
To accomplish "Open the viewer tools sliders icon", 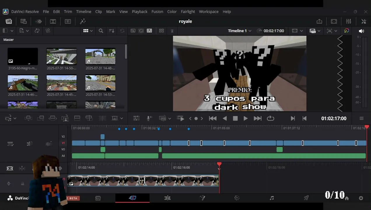I will point(136,118).
